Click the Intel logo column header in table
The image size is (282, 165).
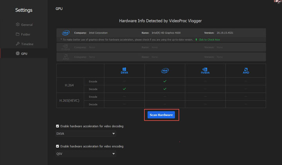click(164, 71)
